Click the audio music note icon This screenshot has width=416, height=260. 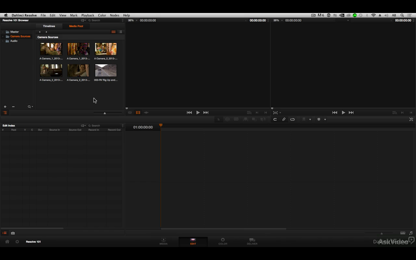tap(411, 233)
